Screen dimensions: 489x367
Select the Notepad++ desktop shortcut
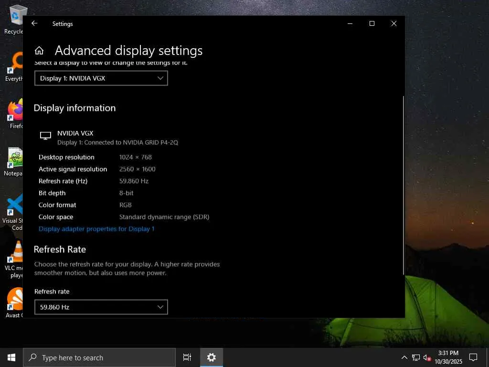coord(13,162)
